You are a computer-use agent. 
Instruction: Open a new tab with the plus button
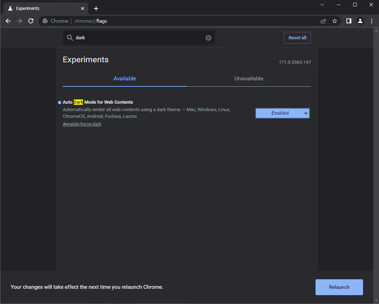(96, 8)
